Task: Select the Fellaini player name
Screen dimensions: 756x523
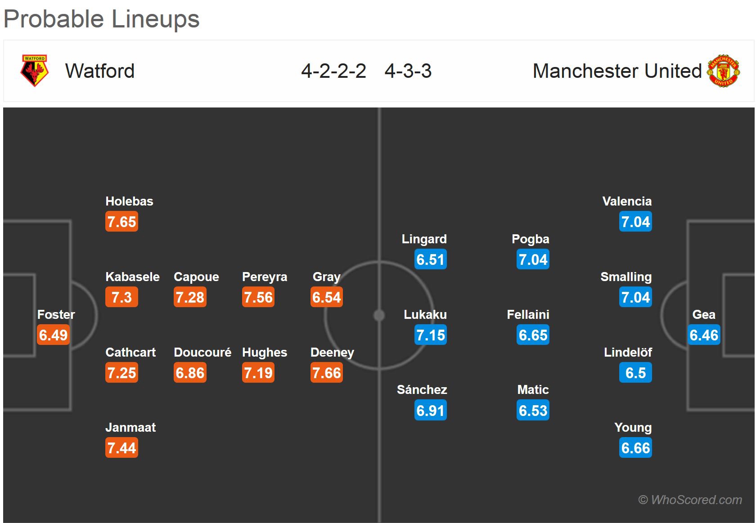Action: [x=528, y=314]
